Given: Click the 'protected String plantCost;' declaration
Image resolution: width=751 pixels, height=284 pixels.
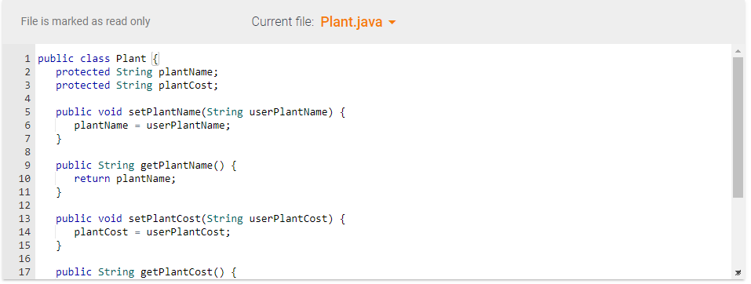Looking at the screenshot, I should 137,86.
